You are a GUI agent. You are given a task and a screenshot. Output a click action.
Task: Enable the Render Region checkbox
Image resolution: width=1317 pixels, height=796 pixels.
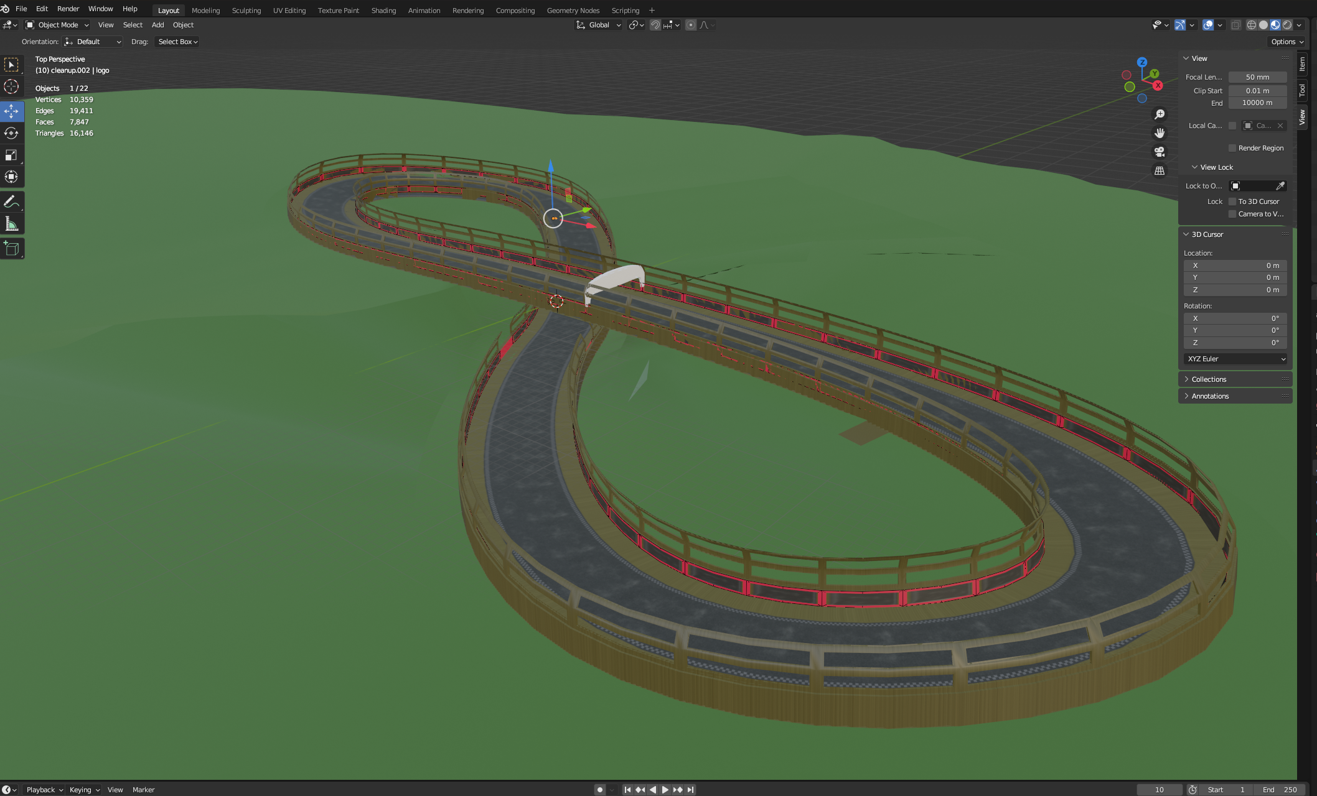pos(1232,147)
